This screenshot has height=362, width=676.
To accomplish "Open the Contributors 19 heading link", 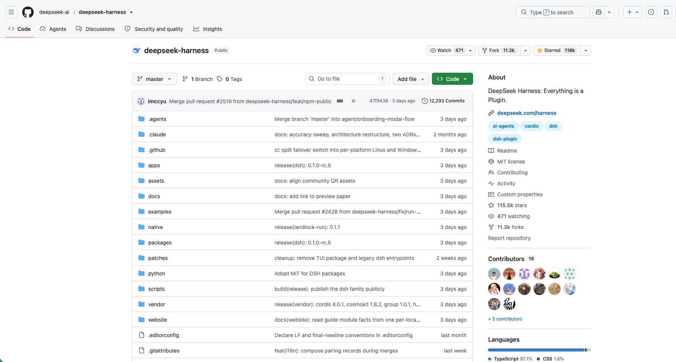I will point(511,259).
